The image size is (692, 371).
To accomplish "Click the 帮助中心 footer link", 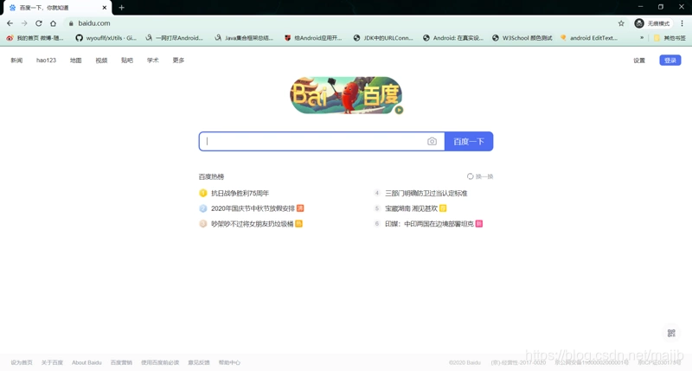I will click(229, 362).
